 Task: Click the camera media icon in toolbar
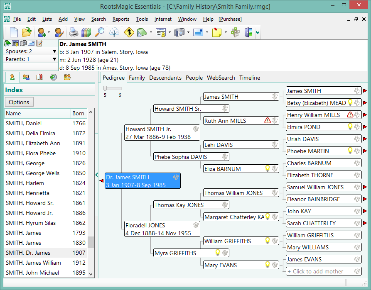pos(179,32)
